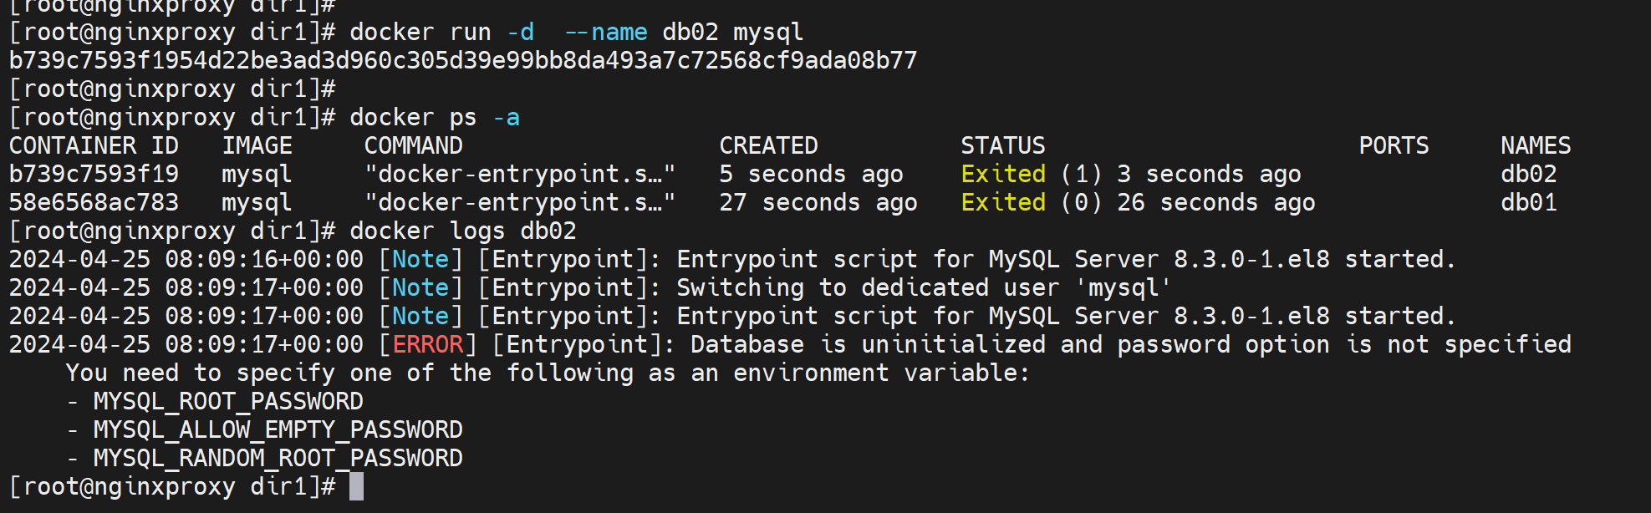Click the PORTS column header
1651x513 pixels.
click(1394, 145)
